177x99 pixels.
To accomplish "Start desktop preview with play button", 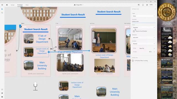I will 147,5.
